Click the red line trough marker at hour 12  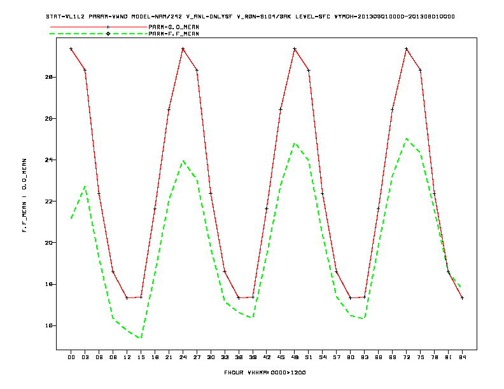(x=127, y=298)
